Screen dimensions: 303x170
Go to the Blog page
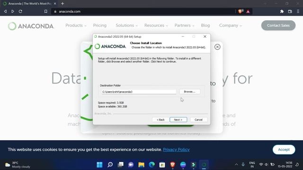pos(205,25)
